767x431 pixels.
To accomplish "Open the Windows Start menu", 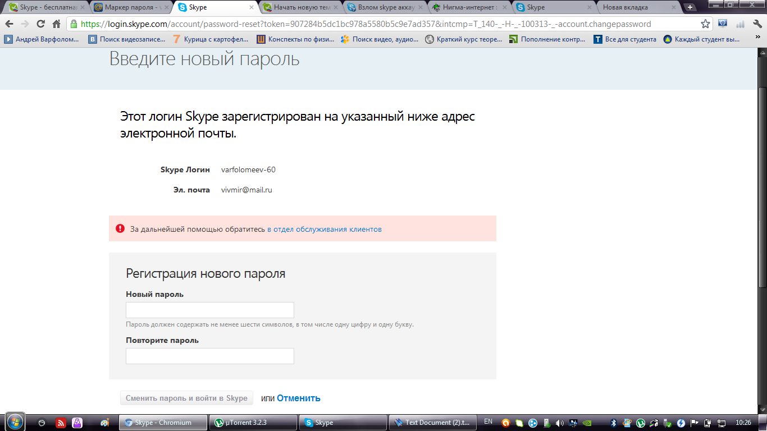I will (x=15, y=422).
